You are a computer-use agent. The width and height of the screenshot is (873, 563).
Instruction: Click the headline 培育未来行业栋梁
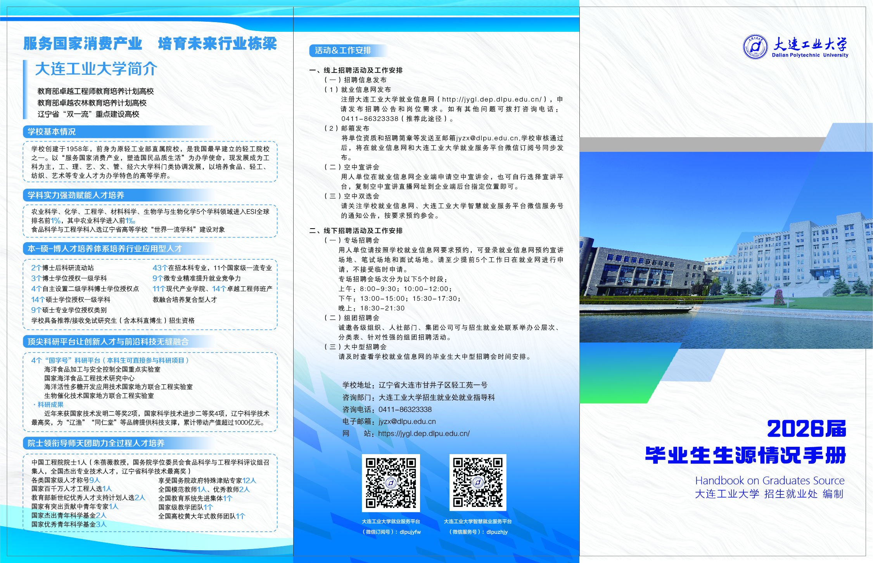tap(218, 43)
